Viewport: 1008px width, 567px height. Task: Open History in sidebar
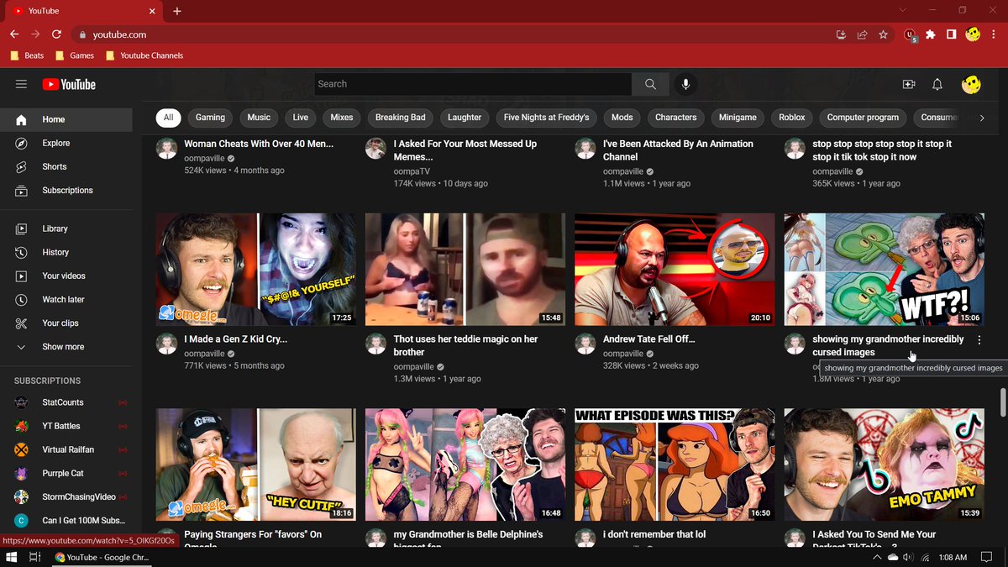(x=66, y=252)
